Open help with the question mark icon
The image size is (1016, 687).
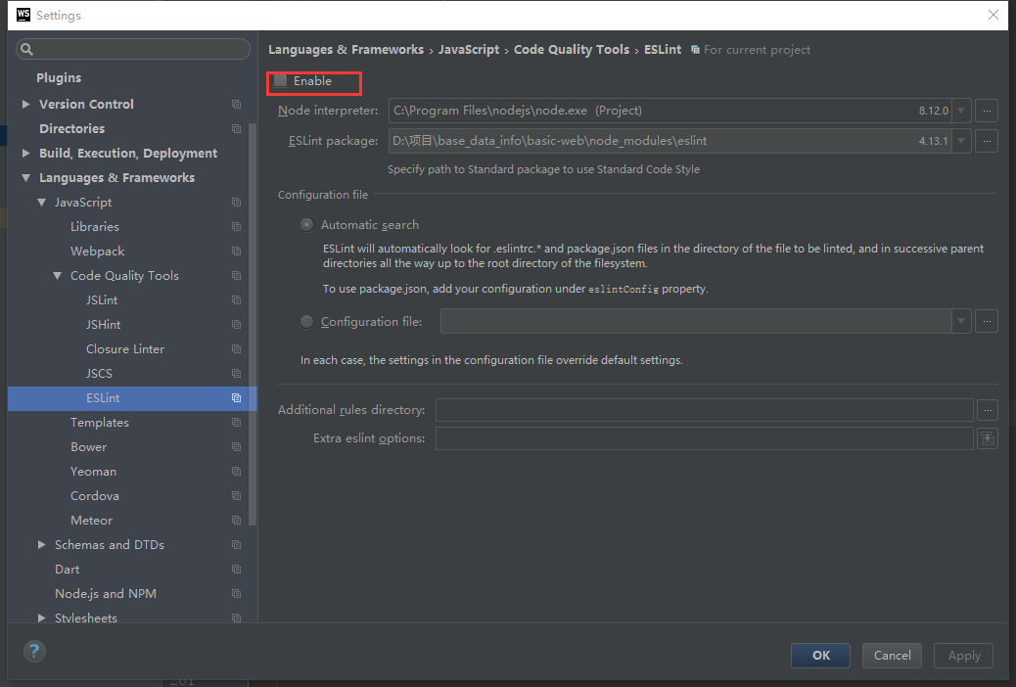[x=34, y=651]
